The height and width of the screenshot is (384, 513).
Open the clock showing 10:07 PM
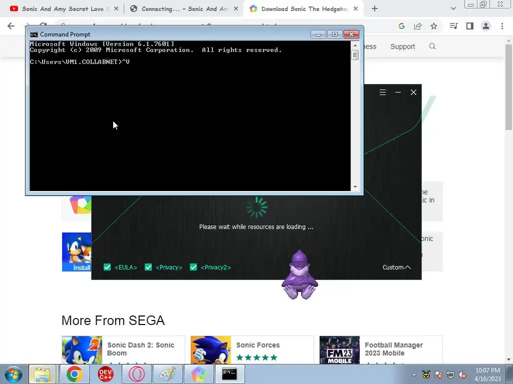pyautogui.click(x=487, y=374)
